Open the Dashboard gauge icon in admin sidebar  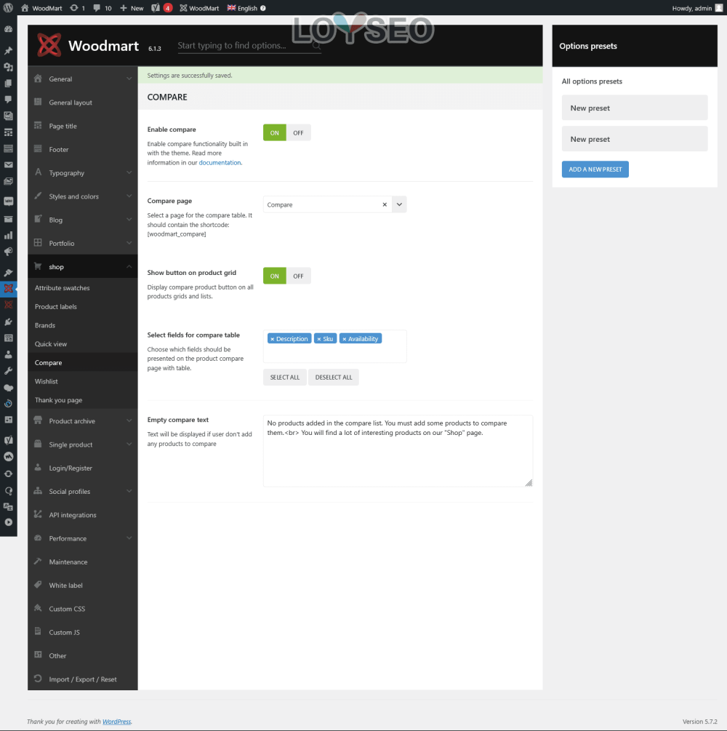point(8,29)
